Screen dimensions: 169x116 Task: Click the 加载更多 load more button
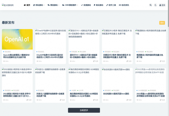[x=84, y=110]
